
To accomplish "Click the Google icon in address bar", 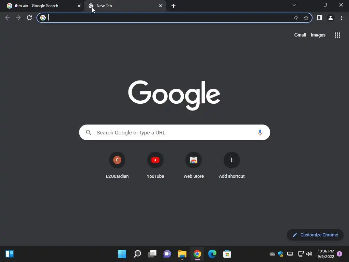I will tap(43, 18).
